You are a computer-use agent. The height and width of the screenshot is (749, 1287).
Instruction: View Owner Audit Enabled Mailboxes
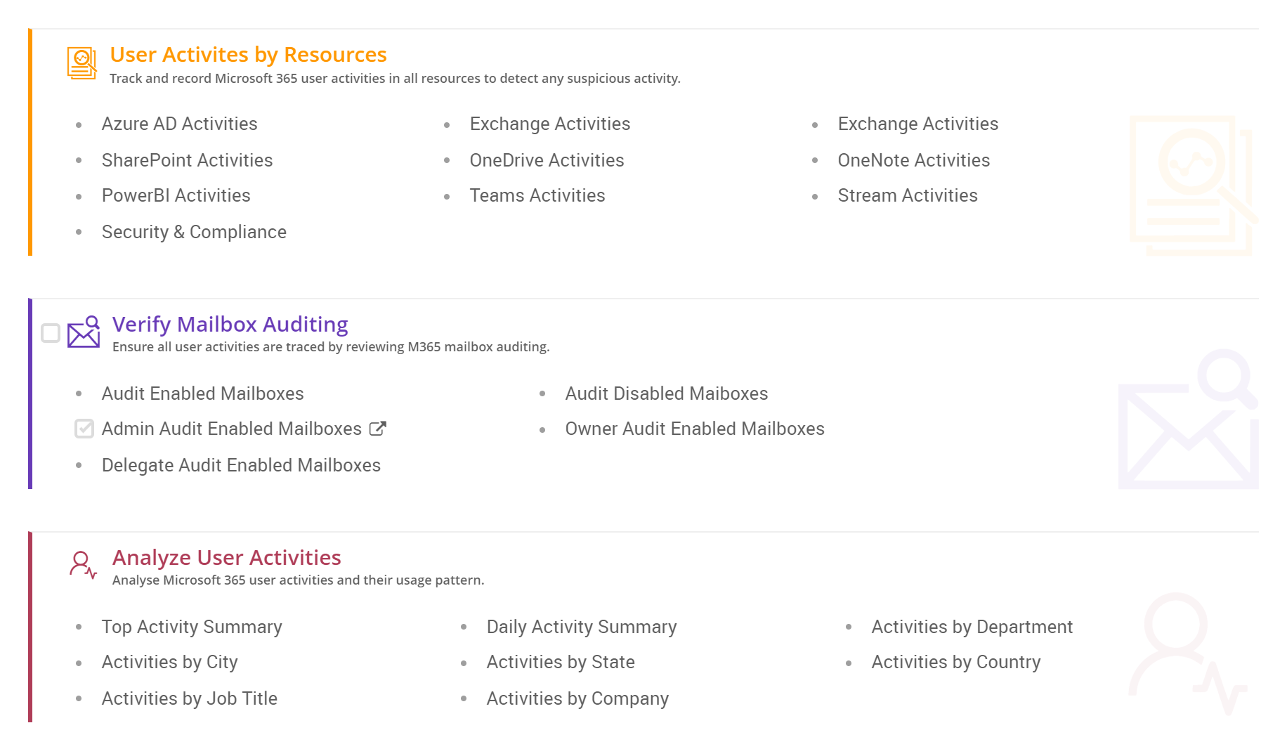pyautogui.click(x=695, y=429)
